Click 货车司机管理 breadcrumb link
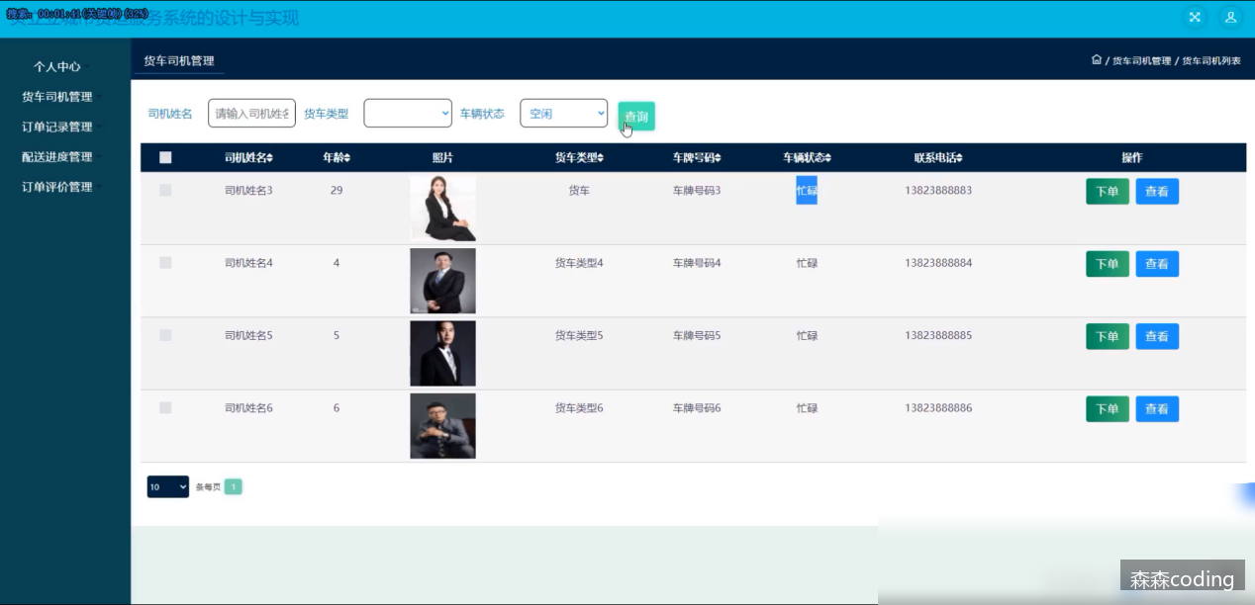 point(1141,60)
